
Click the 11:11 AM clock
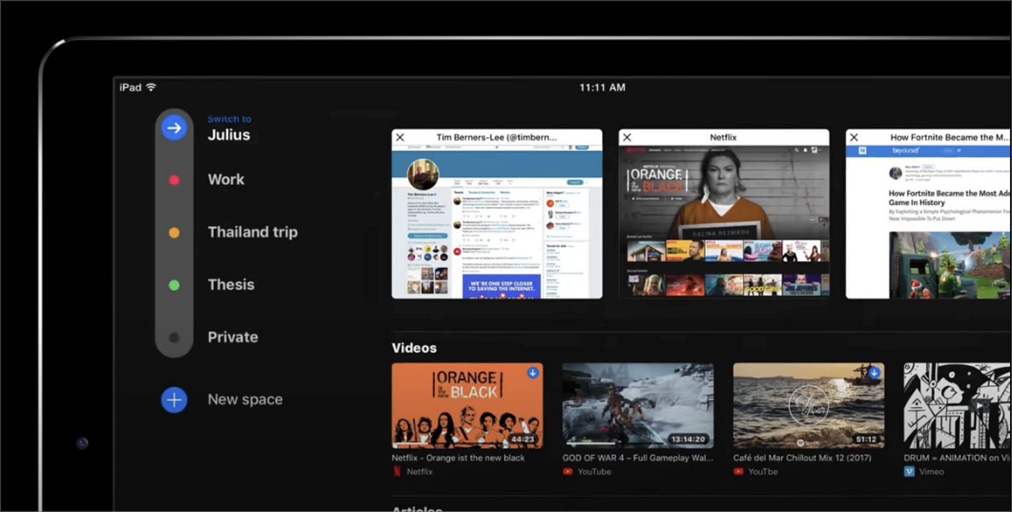[x=603, y=88]
